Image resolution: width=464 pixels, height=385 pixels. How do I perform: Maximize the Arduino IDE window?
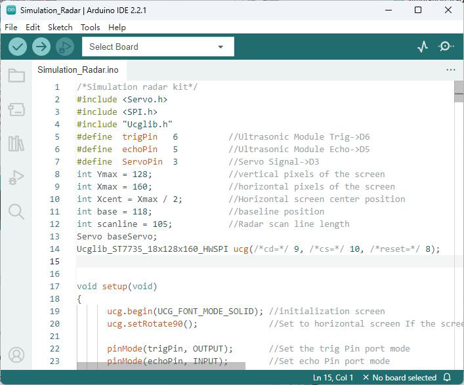[418, 10]
